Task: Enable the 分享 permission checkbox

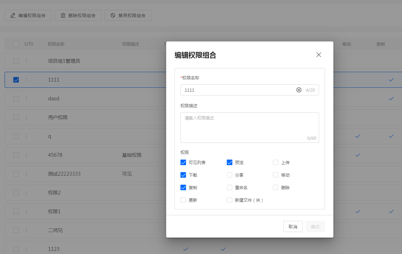Action: point(230,175)
